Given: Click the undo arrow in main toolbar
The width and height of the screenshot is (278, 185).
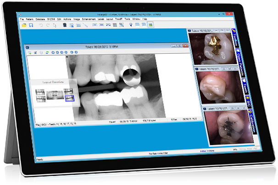Looking at the screenshot, I should (41, 25).
